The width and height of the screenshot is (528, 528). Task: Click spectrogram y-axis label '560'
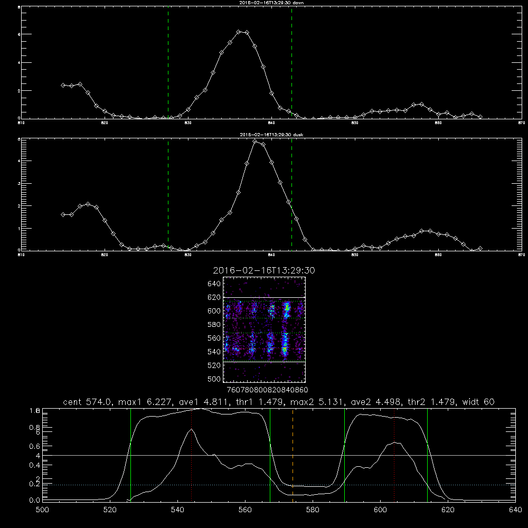pos(214,338)
